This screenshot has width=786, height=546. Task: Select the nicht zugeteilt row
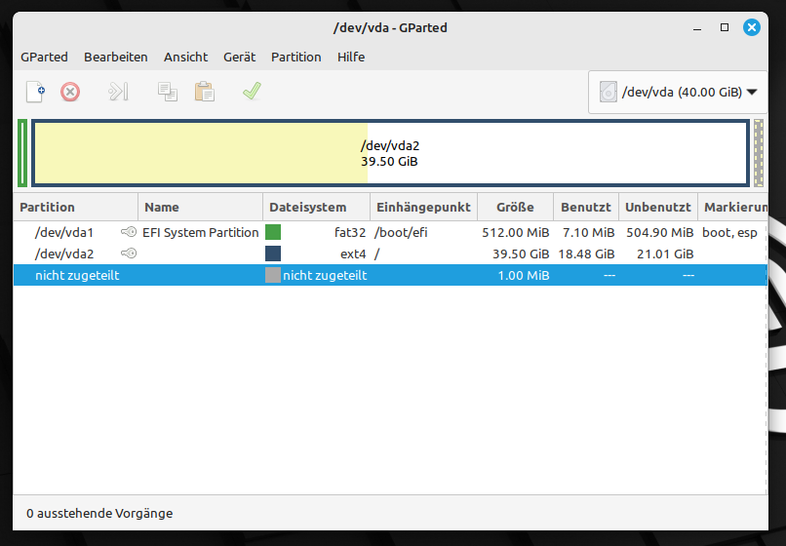click(x=390, y=275)
